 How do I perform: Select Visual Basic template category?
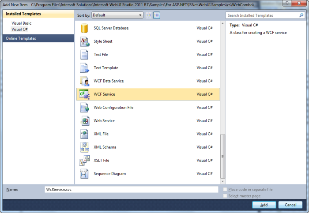pyautogui.click(x=21, y=23)
